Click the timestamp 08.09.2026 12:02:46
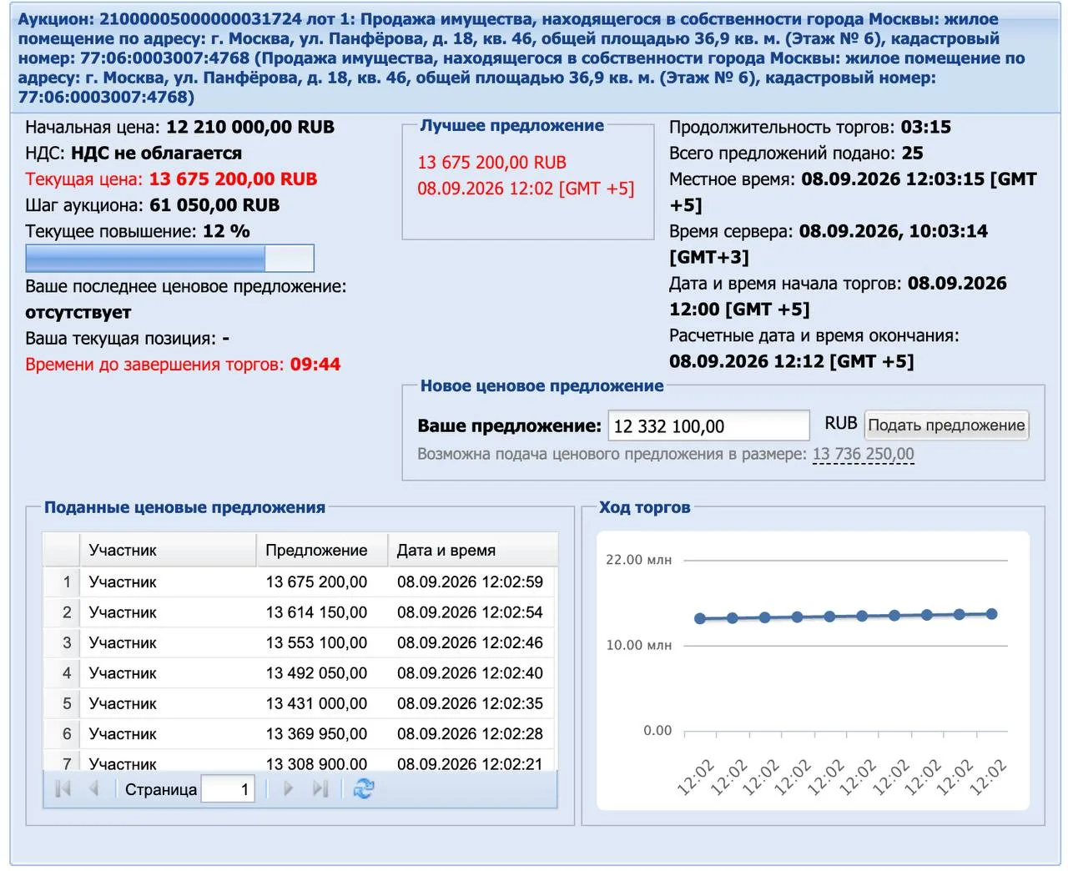The image size is (1068, 871). pyautogui.click(x=470, y=642)
